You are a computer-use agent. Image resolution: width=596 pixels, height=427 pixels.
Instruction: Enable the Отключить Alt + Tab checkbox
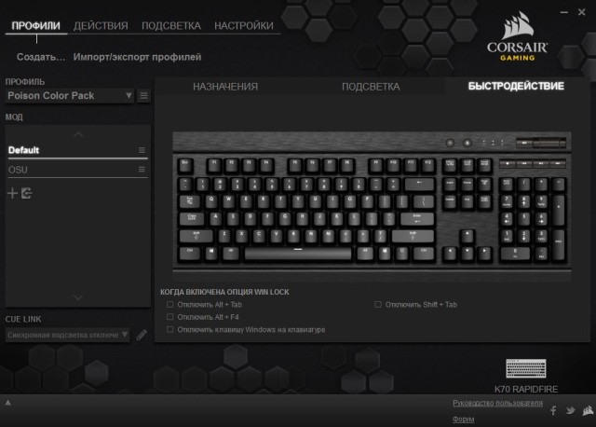click(169, 305)
